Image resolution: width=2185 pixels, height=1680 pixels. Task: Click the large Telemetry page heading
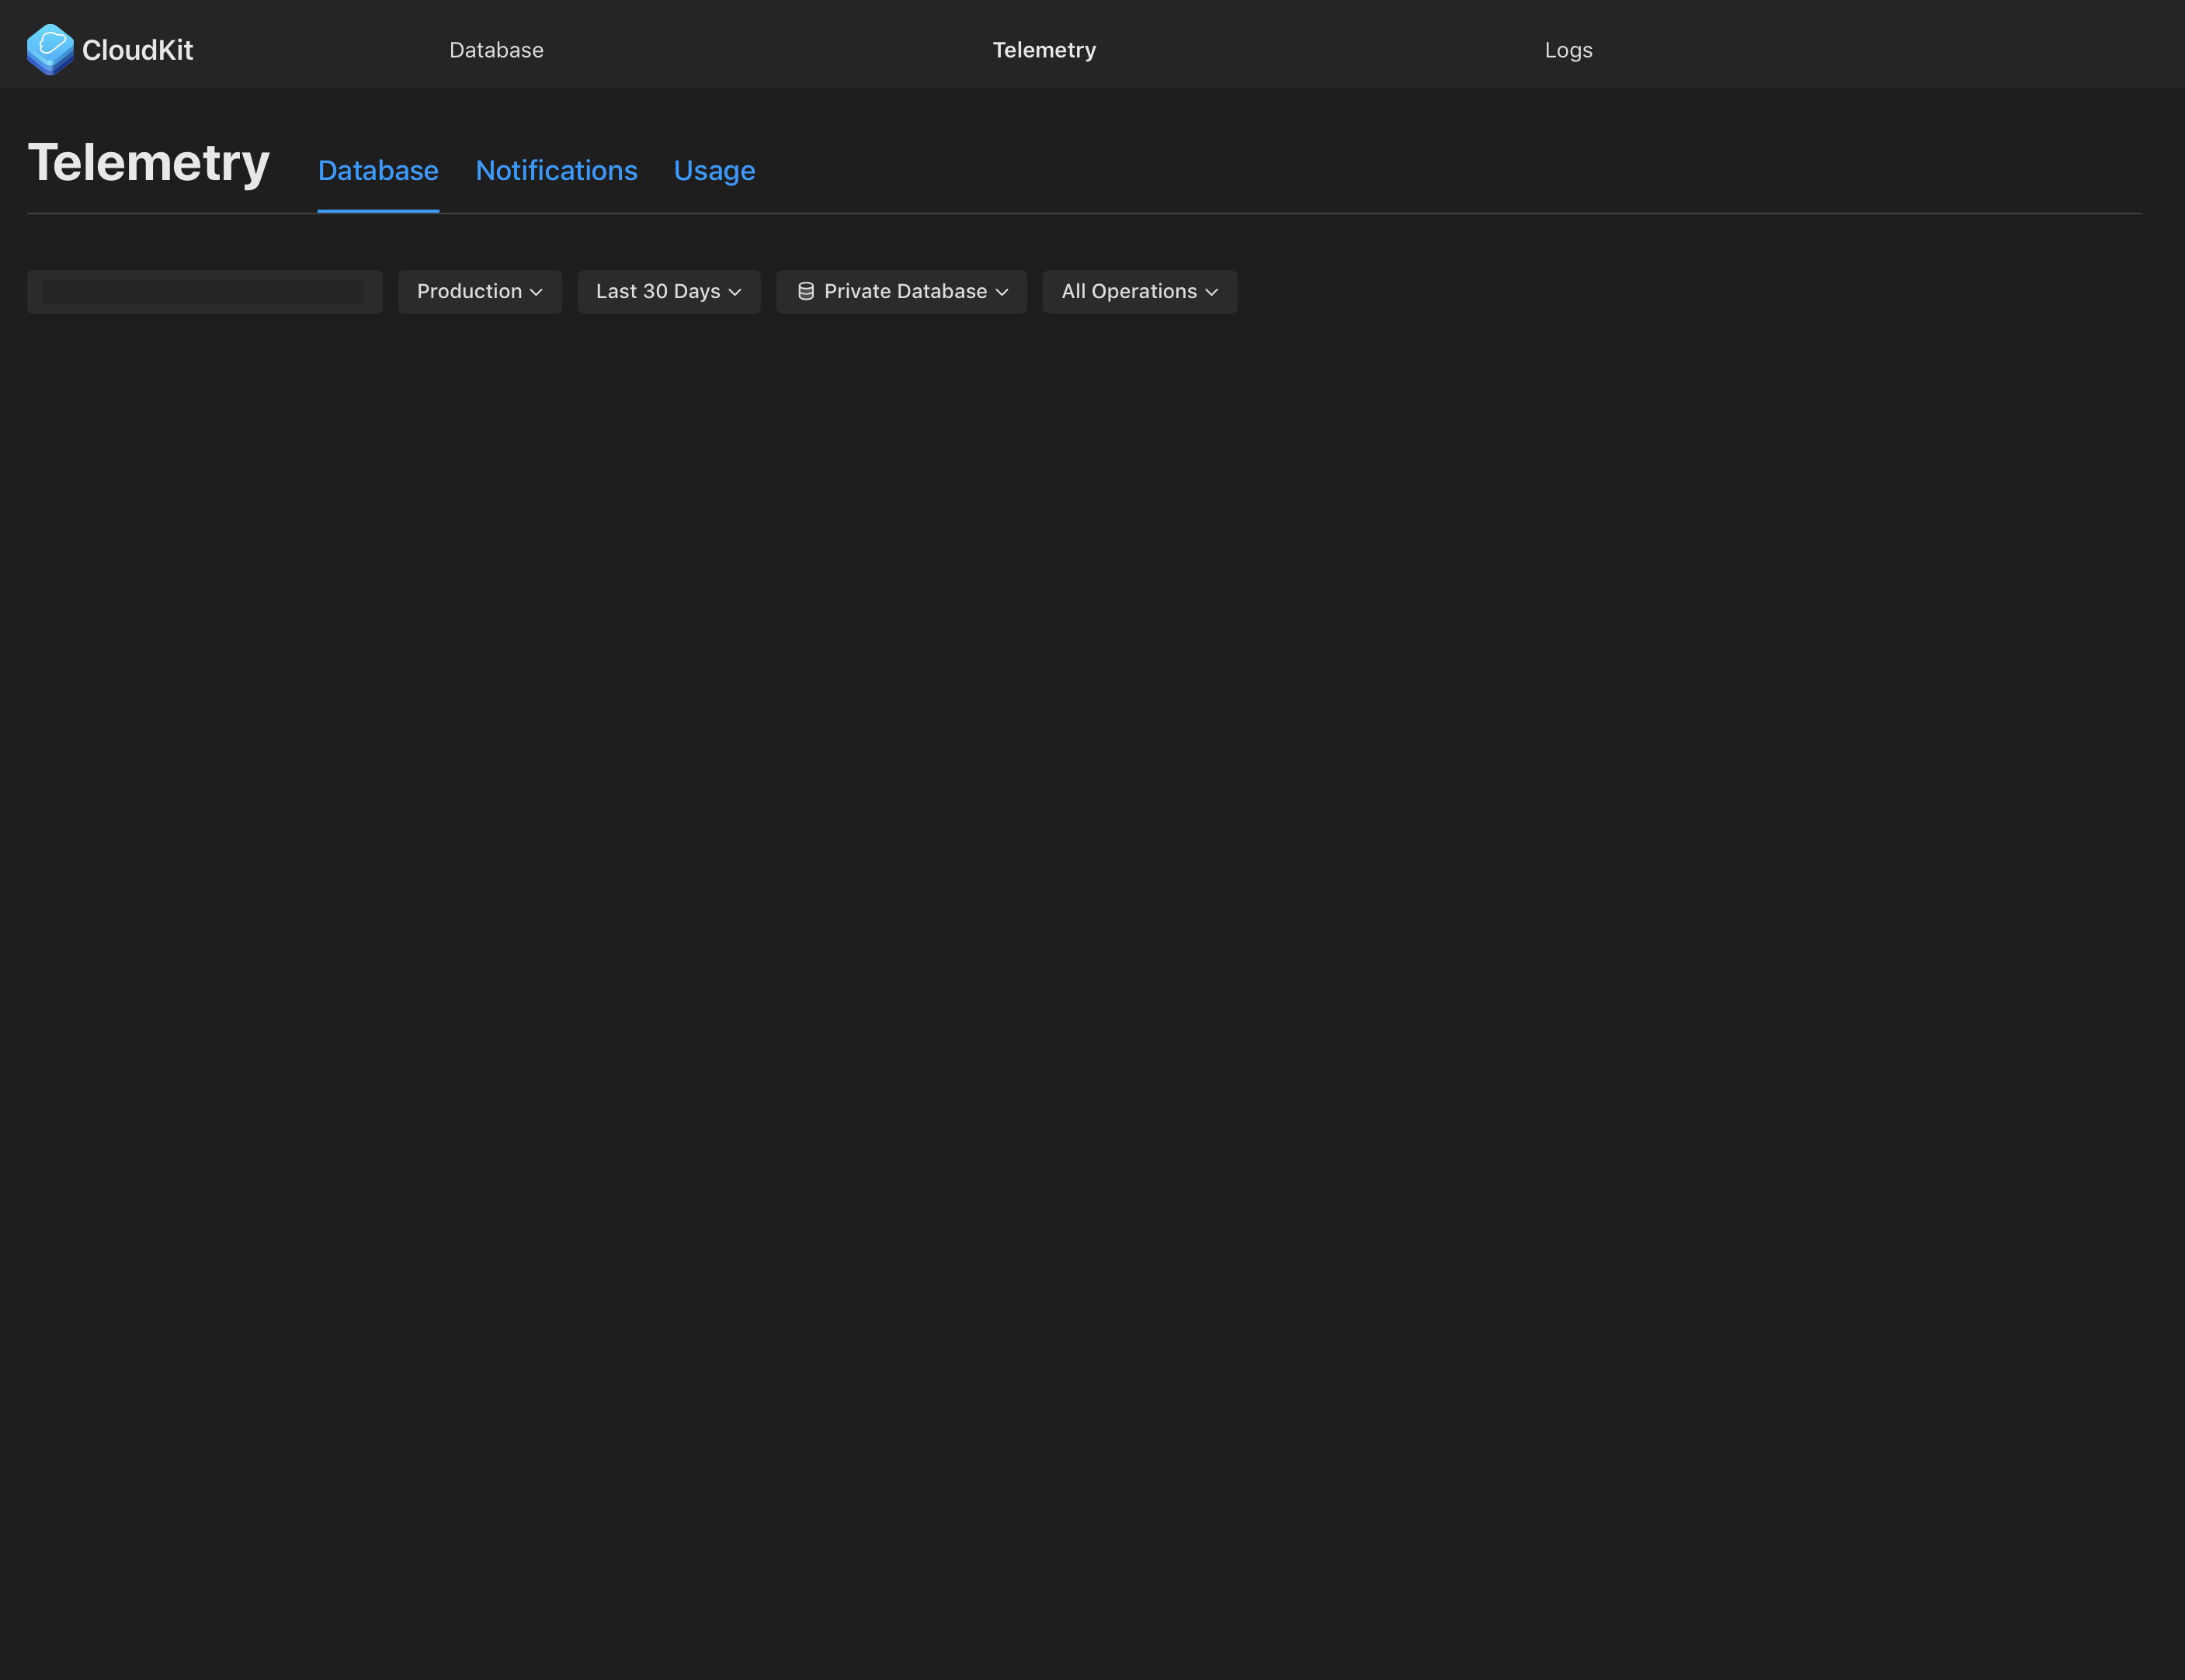[x=148, y=163]
